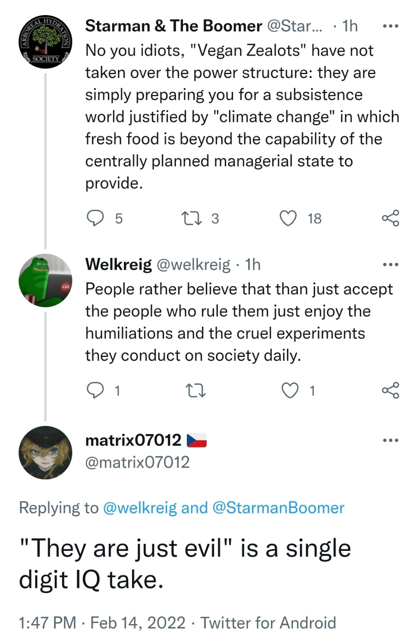Retweet Welkreig's tweet
The height and width of the screenshot is (644, 419).
click(x=195, y=391)
